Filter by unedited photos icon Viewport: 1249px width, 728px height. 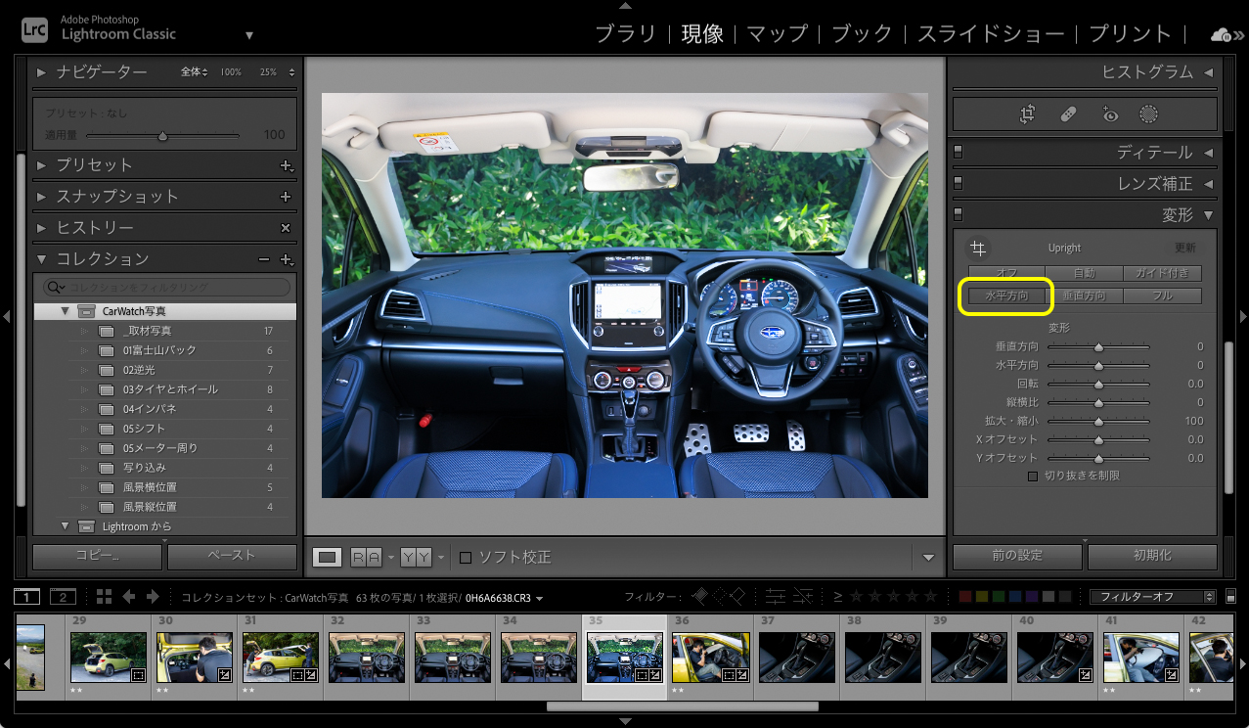click(803, 596)
